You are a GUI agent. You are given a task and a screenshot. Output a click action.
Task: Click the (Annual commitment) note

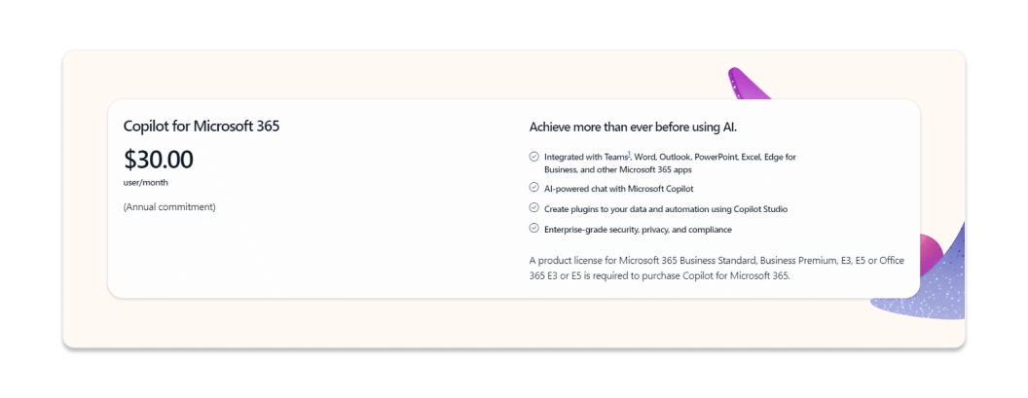pos(169,207)
